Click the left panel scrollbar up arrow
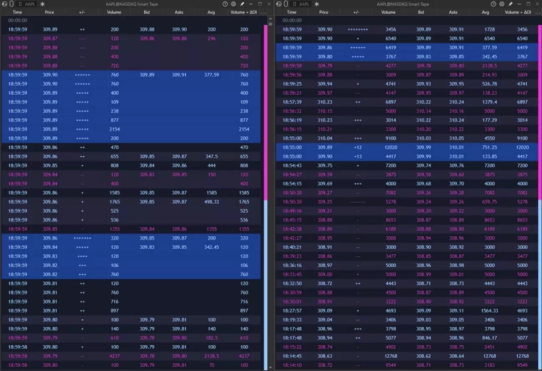Screen dimensions: 542x371 click(x=270, y=18)
